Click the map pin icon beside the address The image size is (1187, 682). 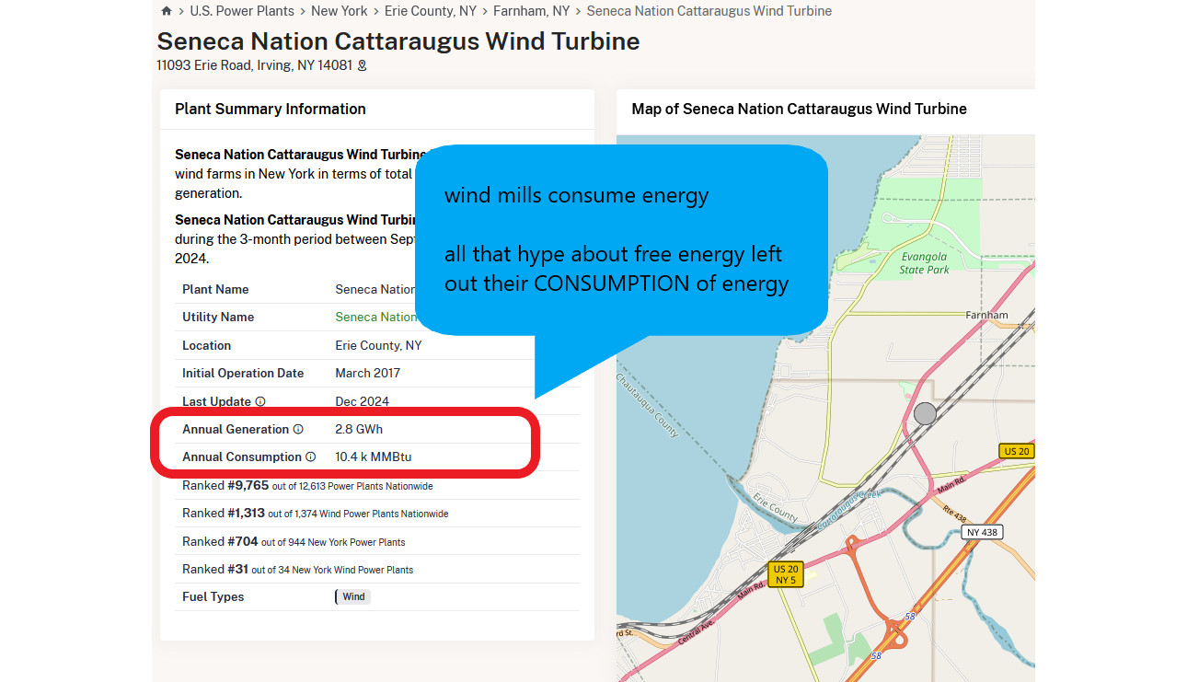point(362,65)
